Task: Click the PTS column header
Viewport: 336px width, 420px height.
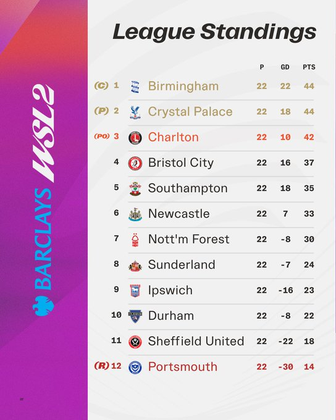Action: click(309, 67)
